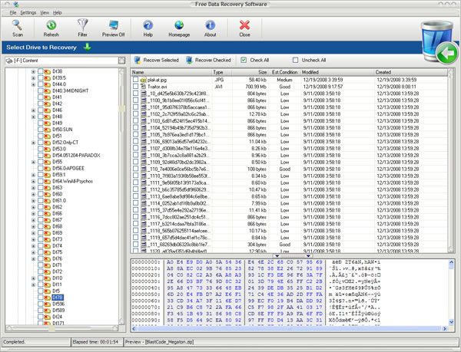Expand the DI38 folder in the tree
The image size is (461, 352).
tap(34, 71)
